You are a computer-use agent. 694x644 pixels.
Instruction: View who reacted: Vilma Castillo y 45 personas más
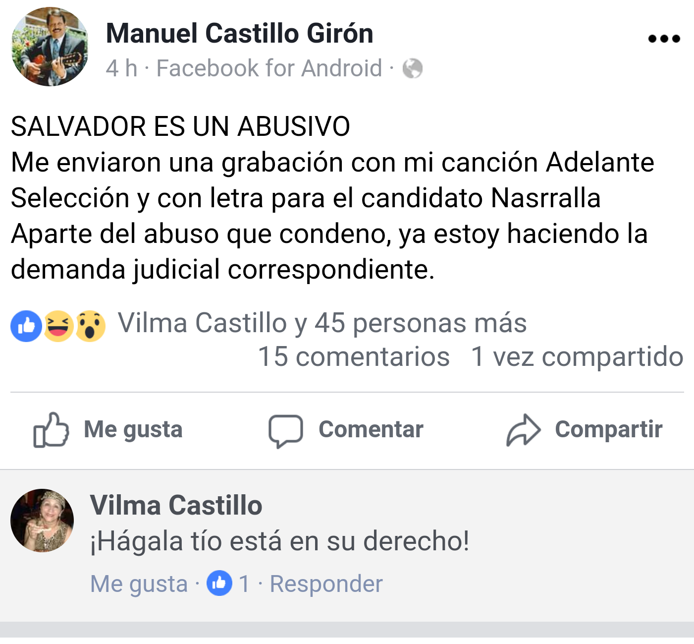click(322, 323)
